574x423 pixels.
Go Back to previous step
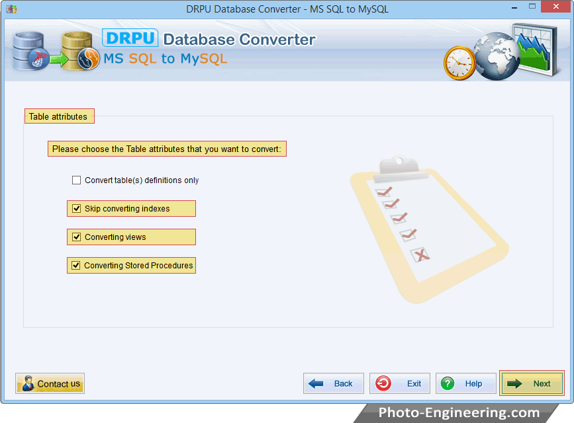[334, 383]
